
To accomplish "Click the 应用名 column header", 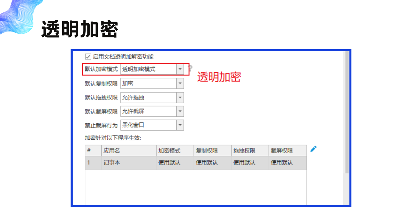I will 129,151.
